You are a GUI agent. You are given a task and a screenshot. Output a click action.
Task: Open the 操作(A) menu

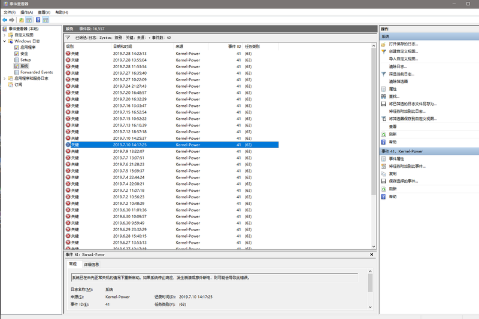[x=26, y=12]
